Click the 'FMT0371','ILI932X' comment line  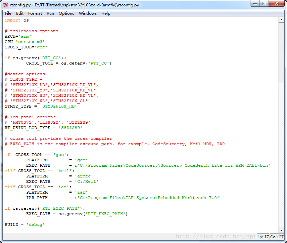click(x=47, y=122)
